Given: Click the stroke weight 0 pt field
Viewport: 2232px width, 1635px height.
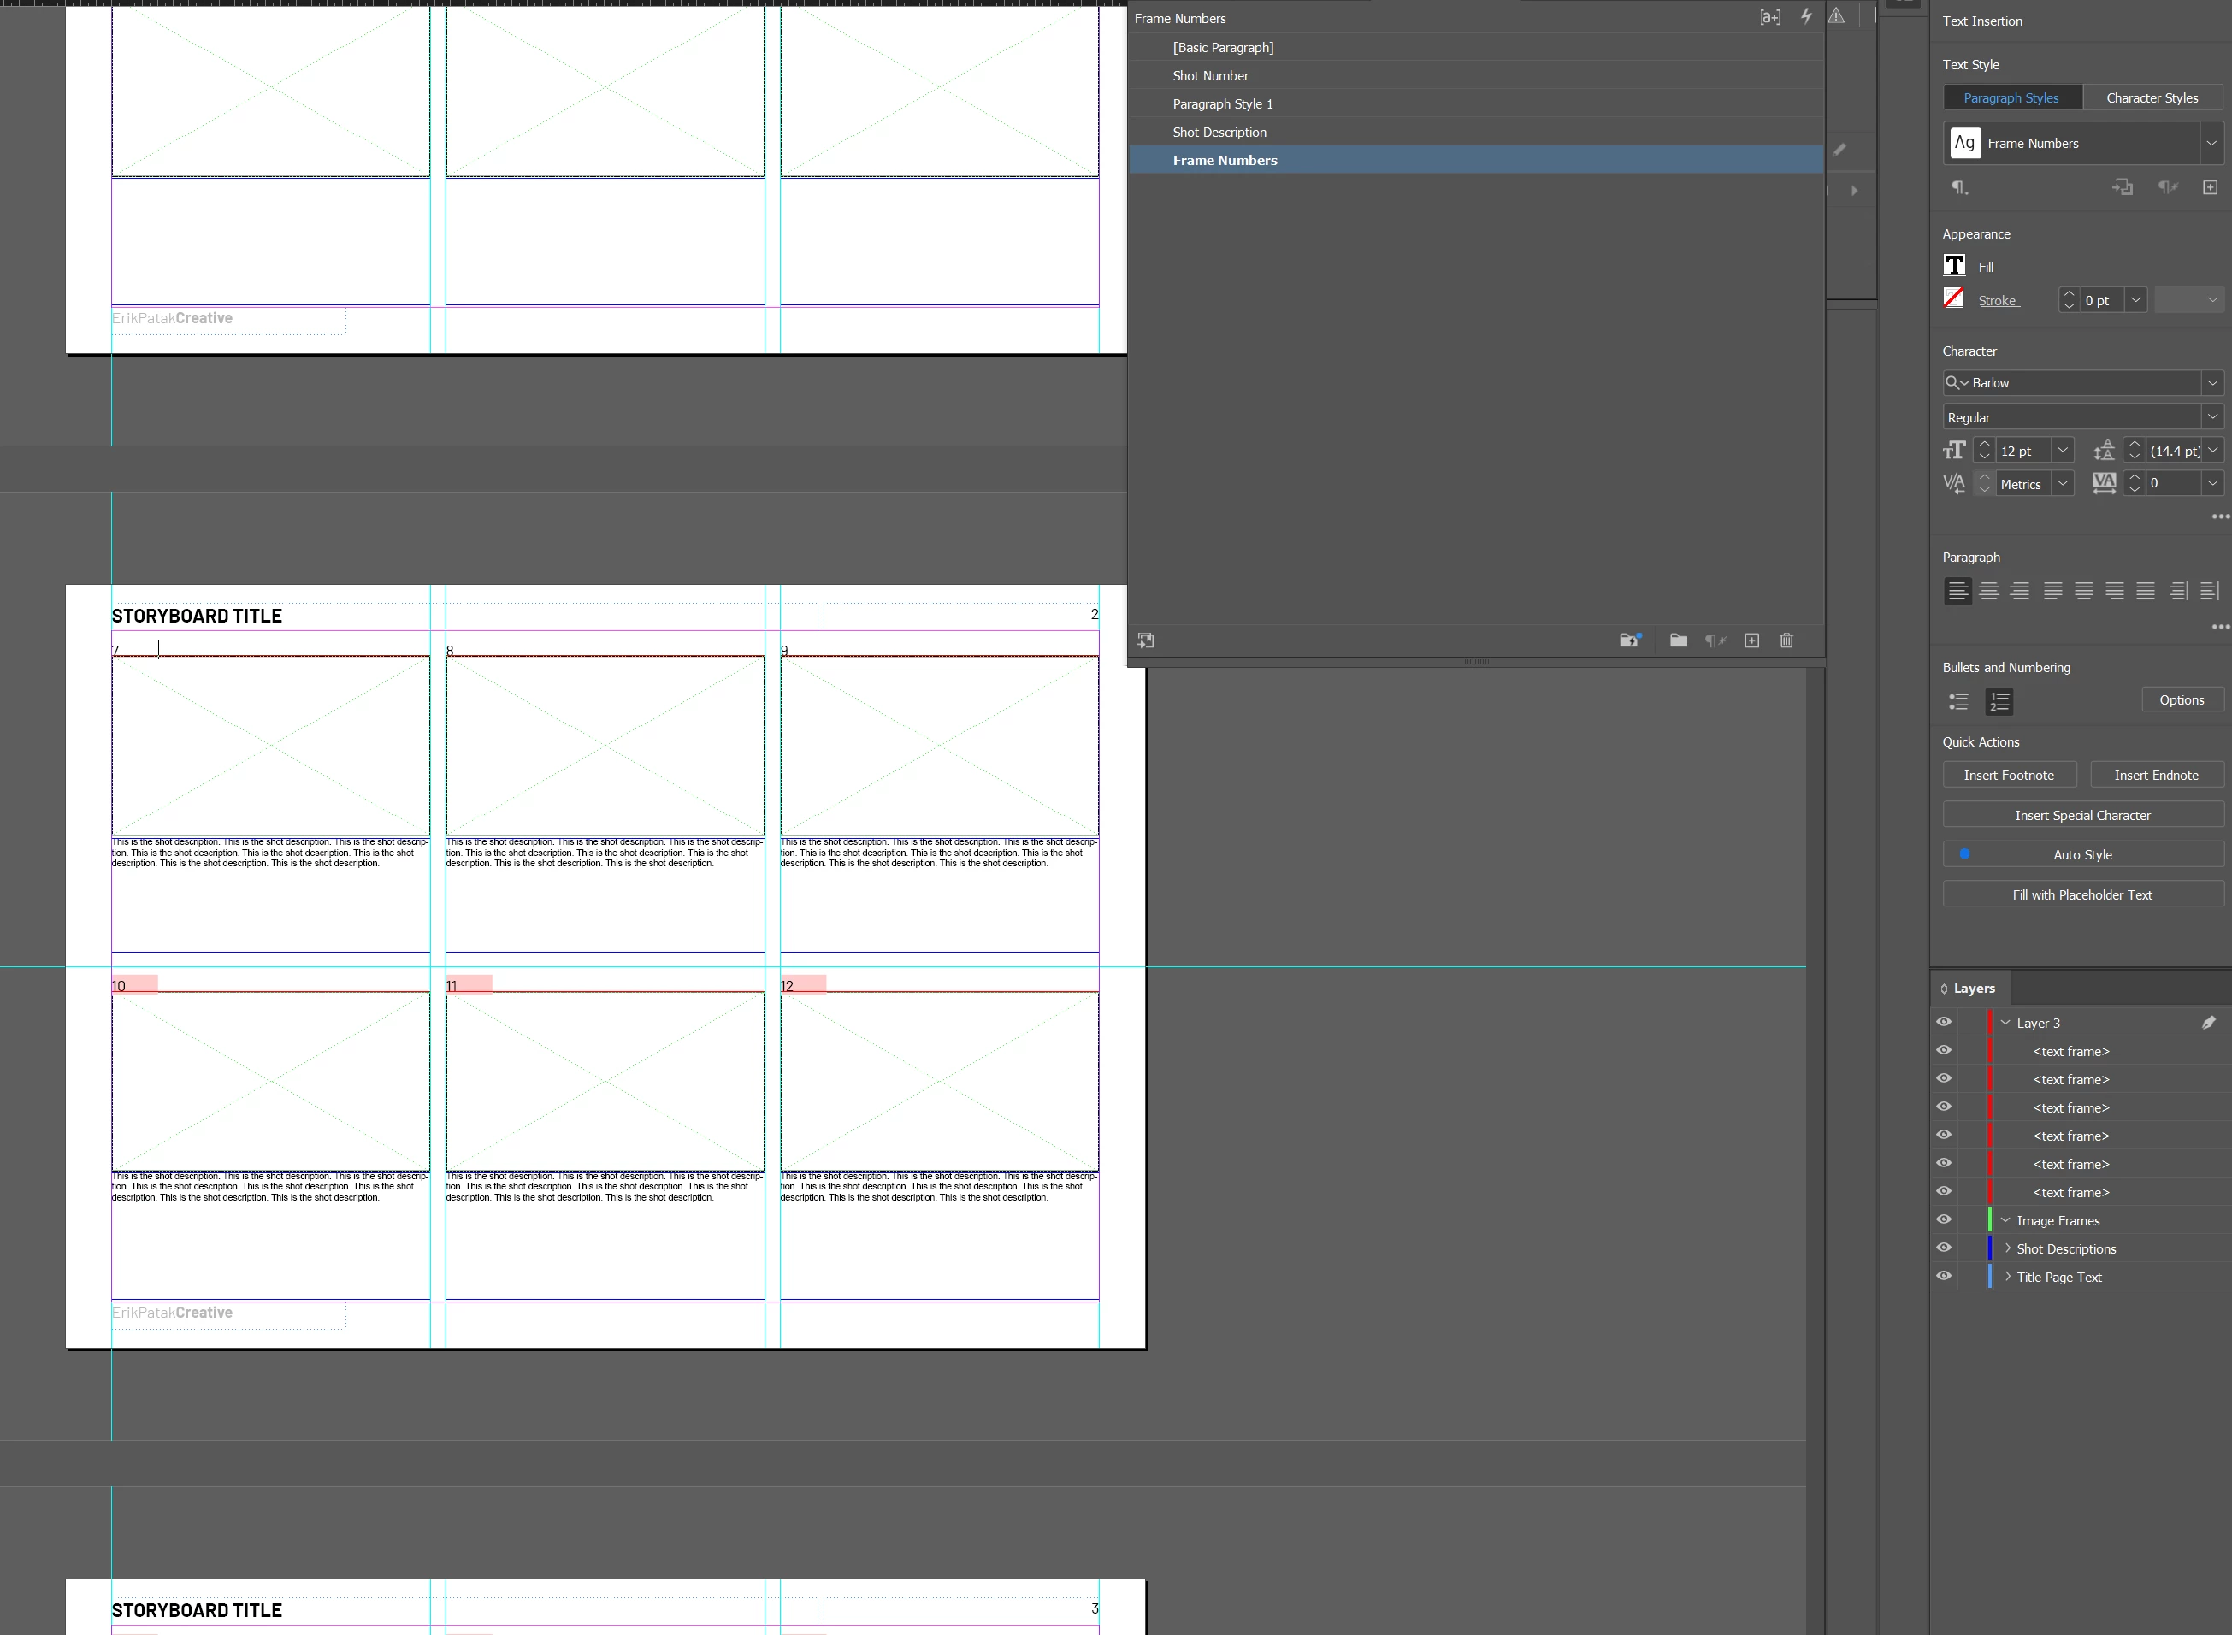Looking at the screenshot, I should [x=2100, y=300].
